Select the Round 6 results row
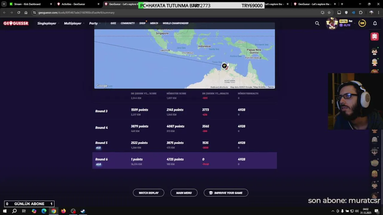This screenshot has height=215, width=383. (185, 161)
